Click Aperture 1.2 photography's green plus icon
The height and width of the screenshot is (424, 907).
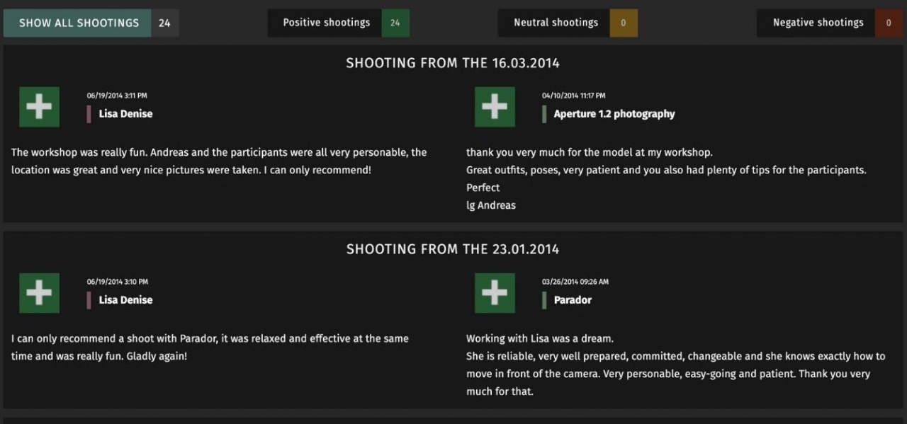pos(495,107)
